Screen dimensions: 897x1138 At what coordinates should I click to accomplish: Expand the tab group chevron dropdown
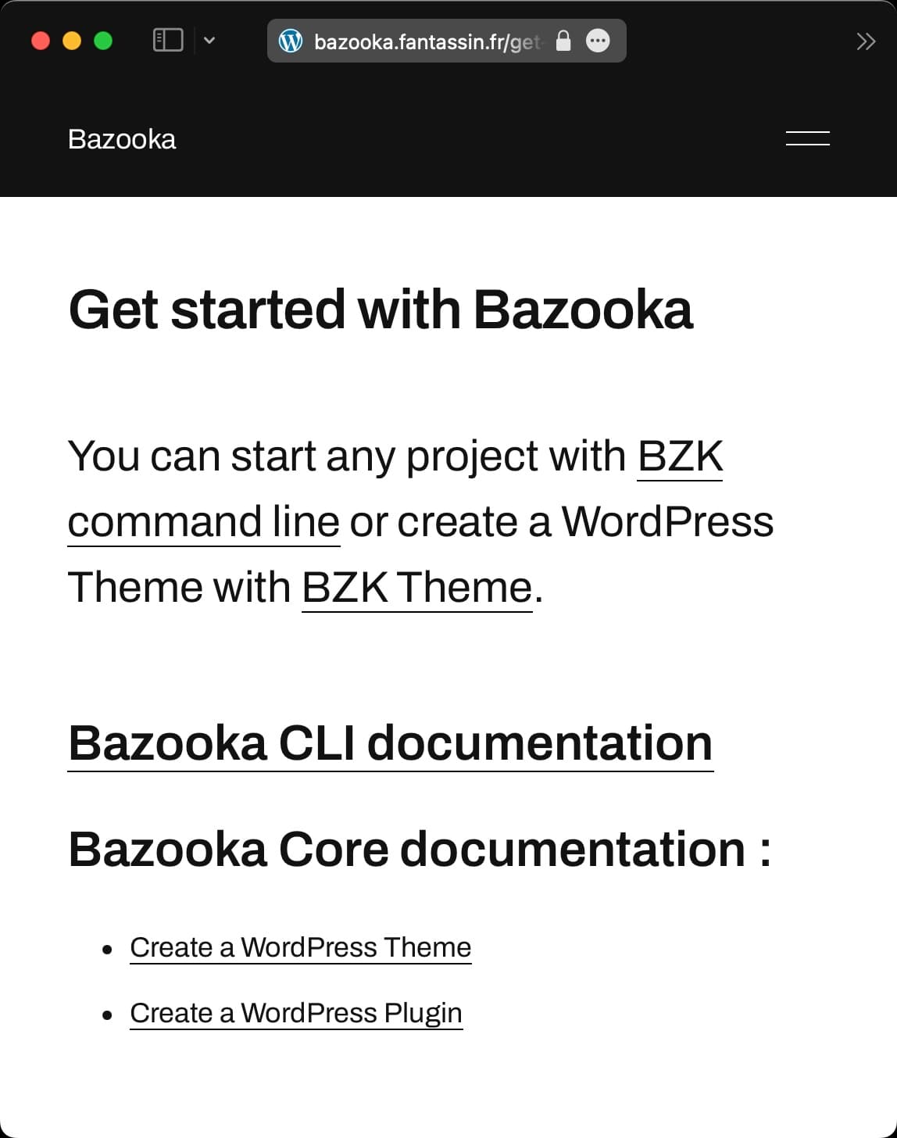pos(209,40)
